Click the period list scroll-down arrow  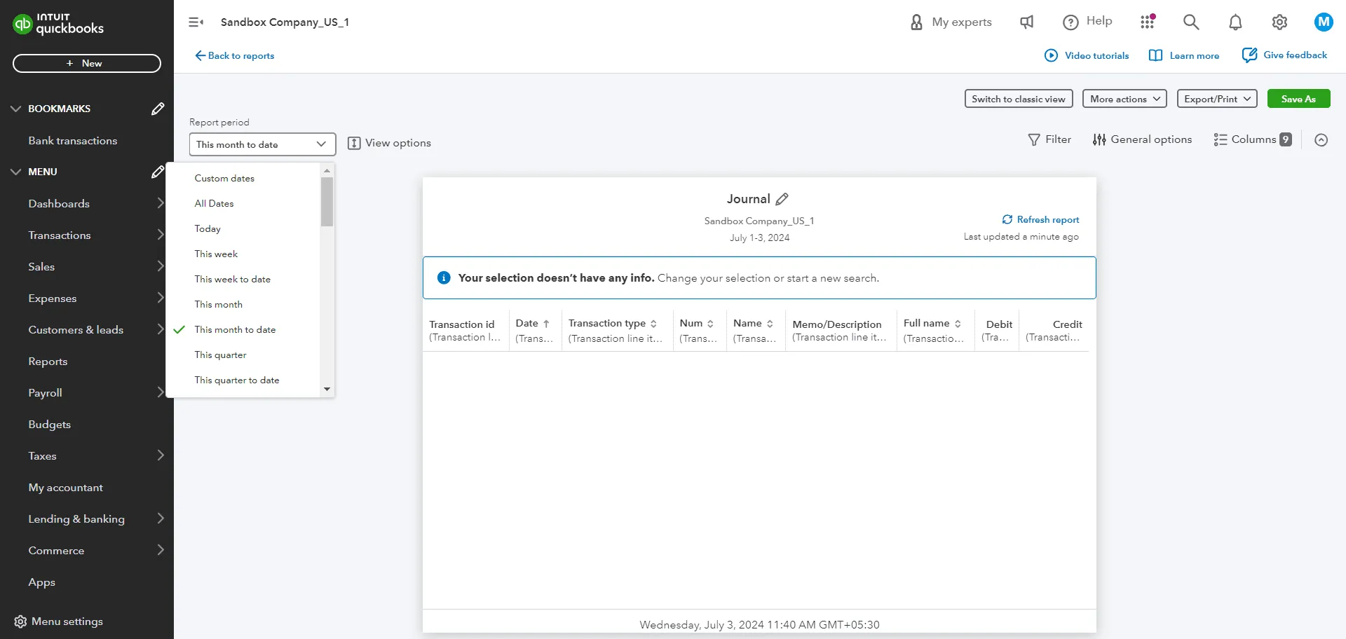327,389
